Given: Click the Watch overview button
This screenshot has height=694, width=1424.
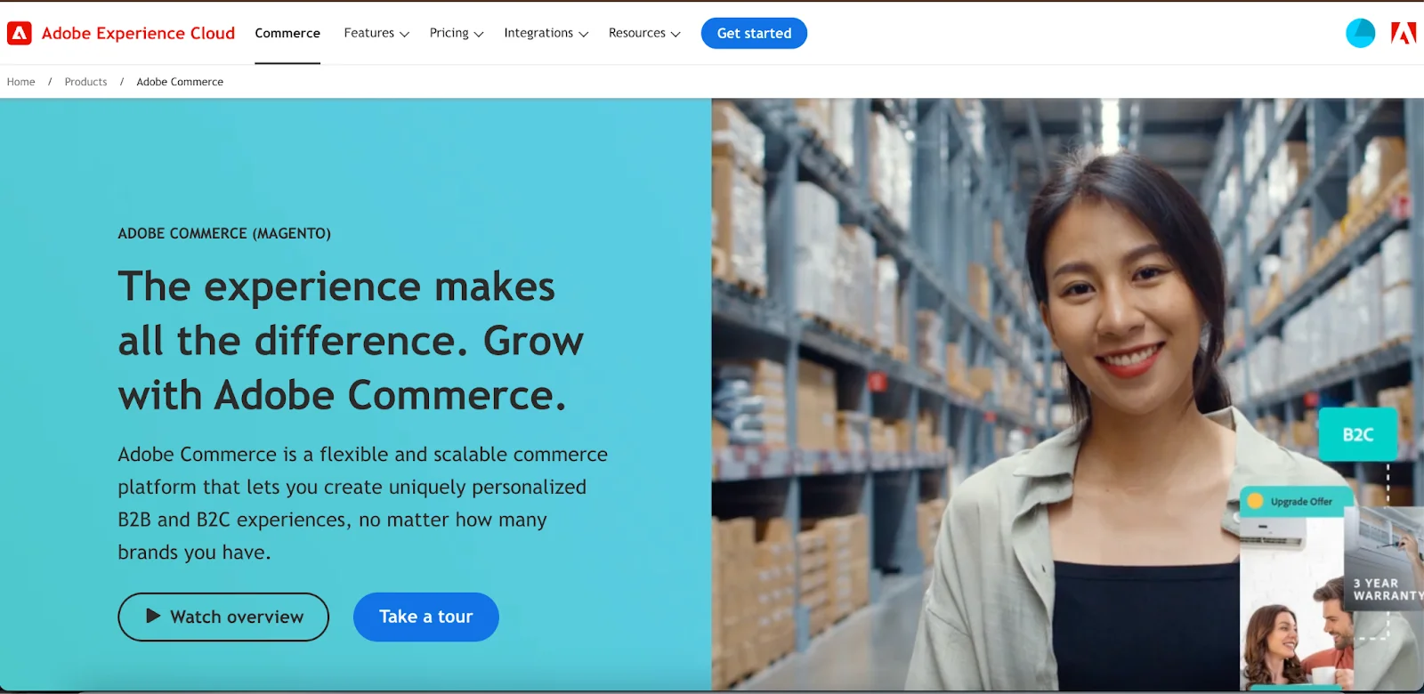Looking at the screenshot, I should (223, 617).
